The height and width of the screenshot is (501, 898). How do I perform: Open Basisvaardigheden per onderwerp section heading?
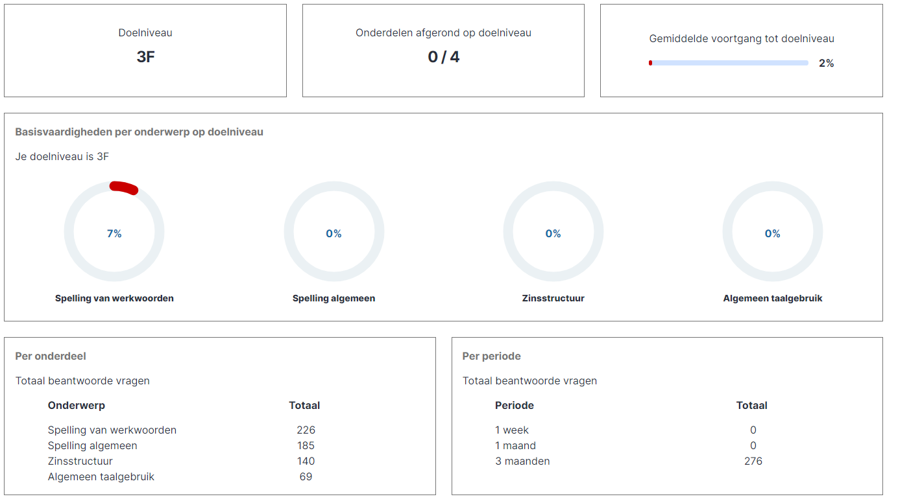click(139, 132)
